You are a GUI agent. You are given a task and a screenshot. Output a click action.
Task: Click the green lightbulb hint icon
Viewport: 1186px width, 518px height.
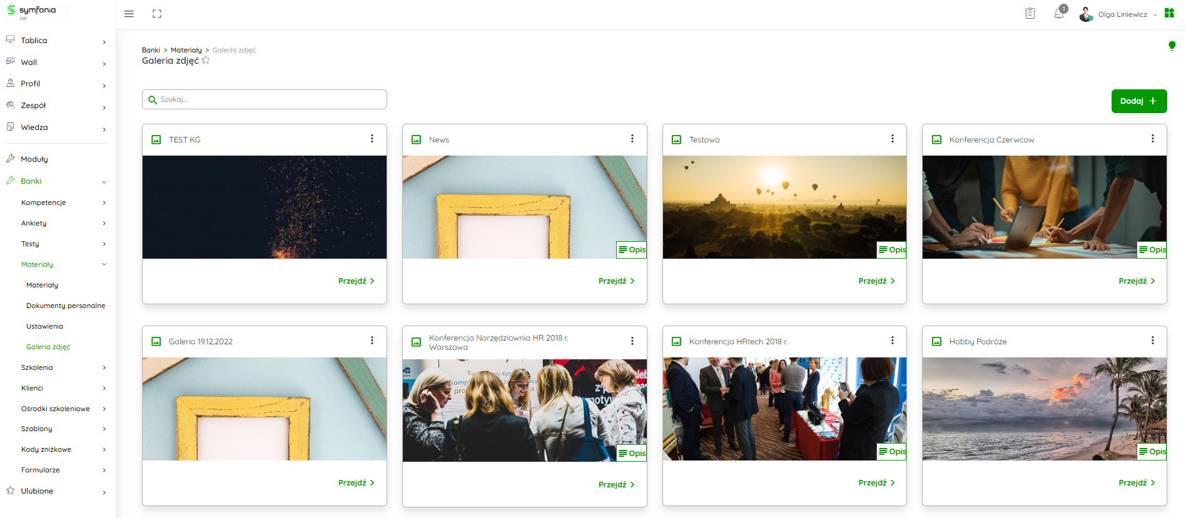click(x=1172, y=46)
